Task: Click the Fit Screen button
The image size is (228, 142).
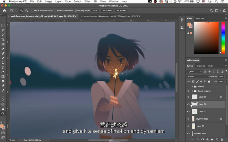Action: 107,11
